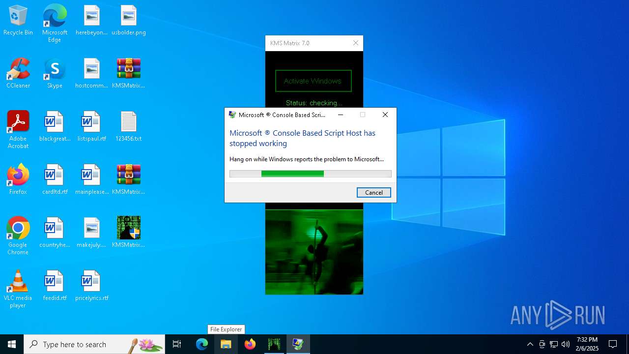This screenshot has width=629, height=354.
Task: Click the green matrix image in KMS Matrix
Action: point(314,252)
